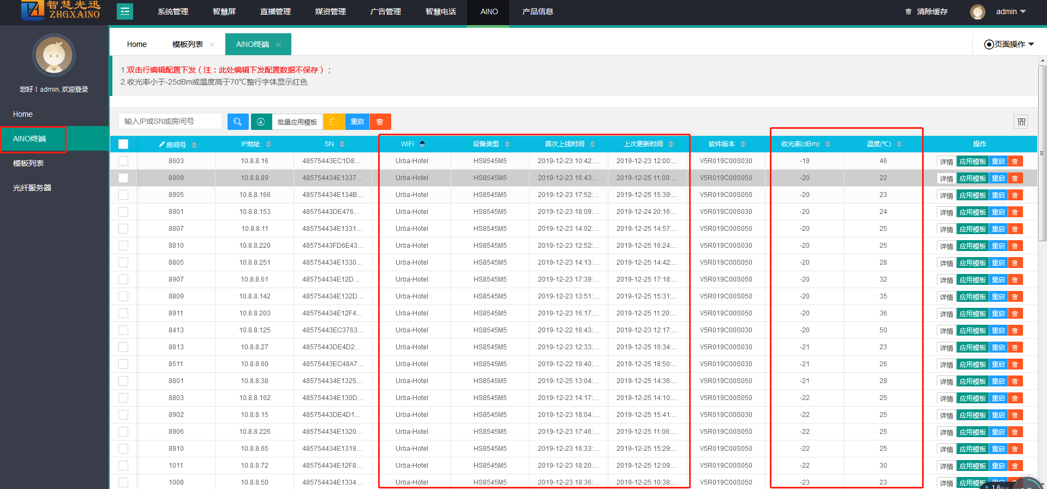Delete room 8603 using its trash icon

pos(1015,162)
